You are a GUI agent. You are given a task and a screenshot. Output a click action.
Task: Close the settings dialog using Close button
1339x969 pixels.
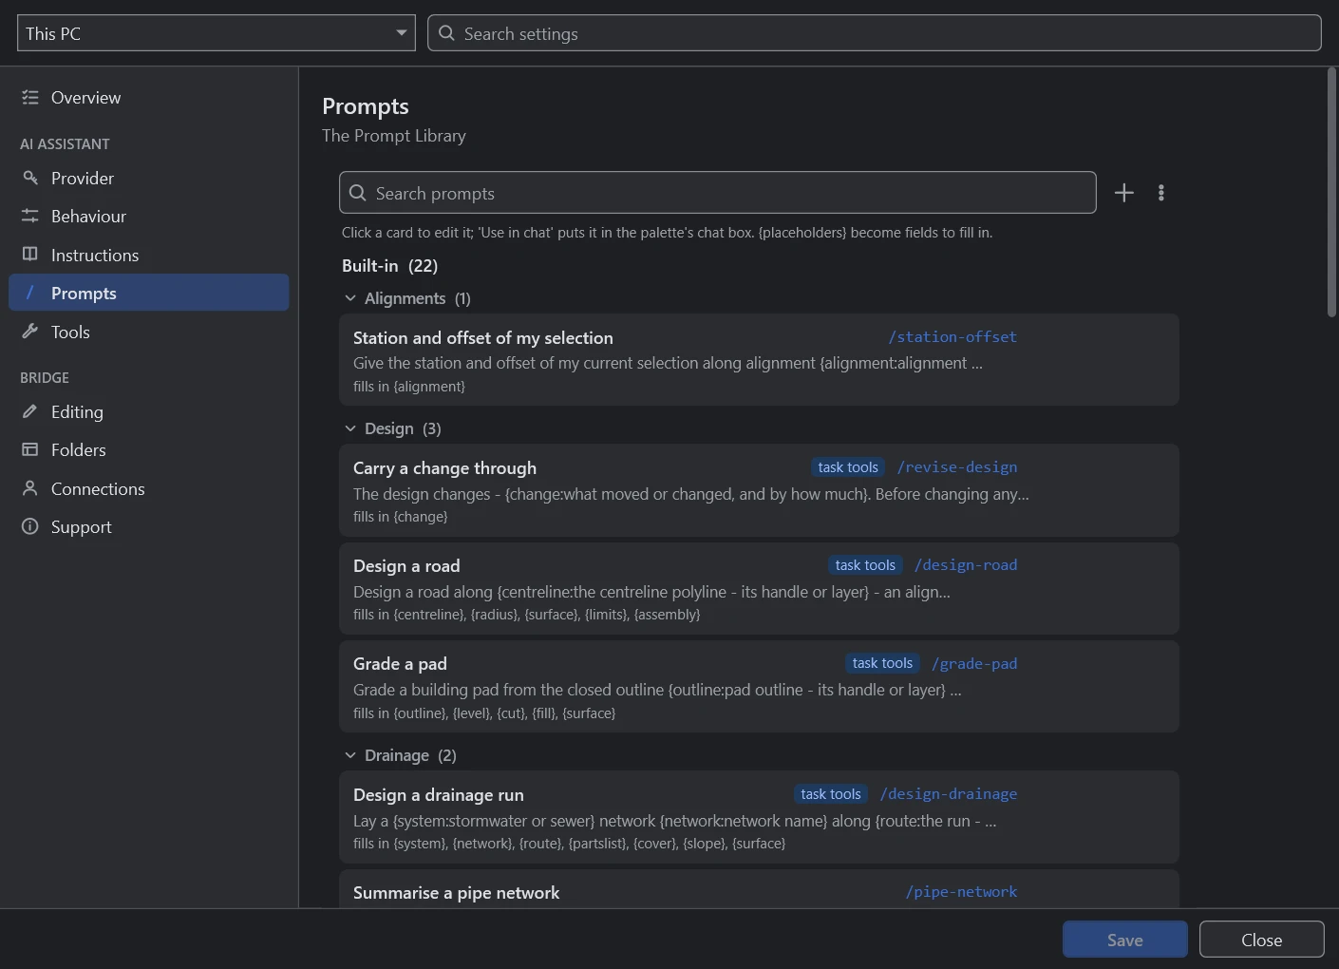click(1262, 940)
